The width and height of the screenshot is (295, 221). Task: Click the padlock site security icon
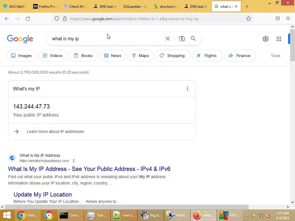pyautogui.click(x=65, y=19)
